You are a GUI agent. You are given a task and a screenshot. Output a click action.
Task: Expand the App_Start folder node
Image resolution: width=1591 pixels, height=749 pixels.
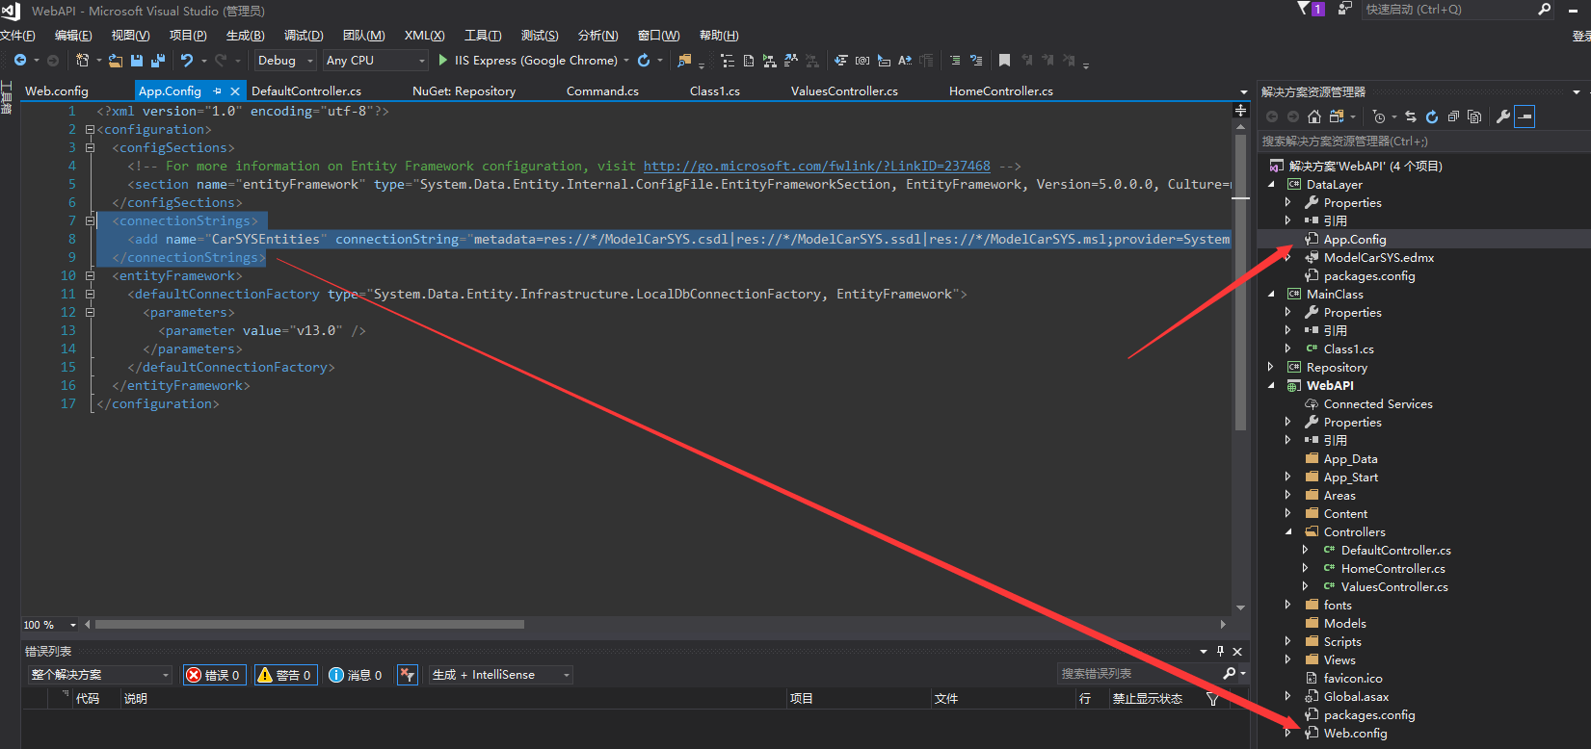(1288, 477)
